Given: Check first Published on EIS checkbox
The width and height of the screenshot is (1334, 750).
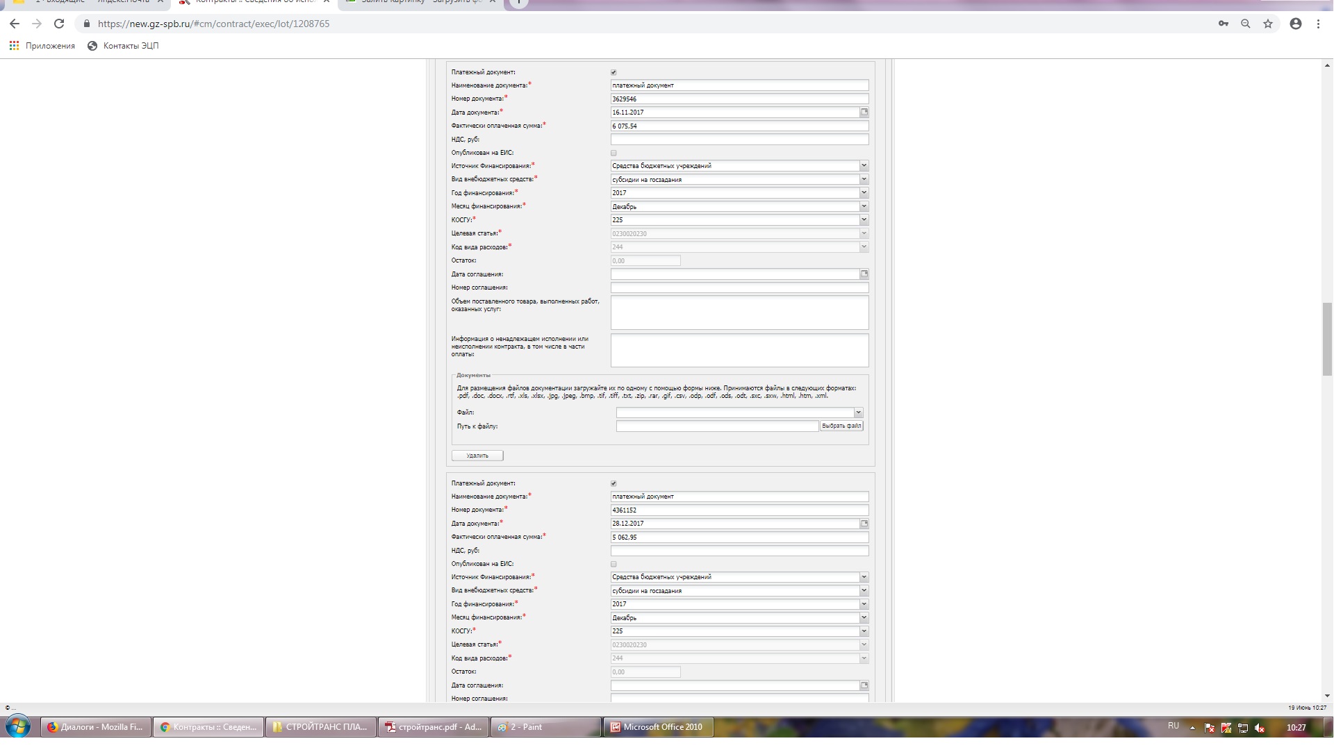Looking at the screenshot, I should 614,153.
